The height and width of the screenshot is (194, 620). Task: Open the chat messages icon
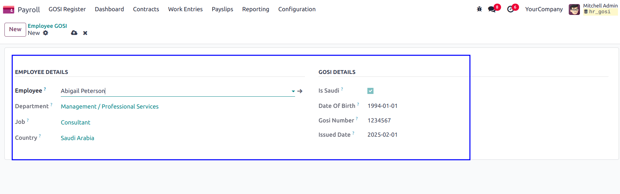click(x=492, y=9)
